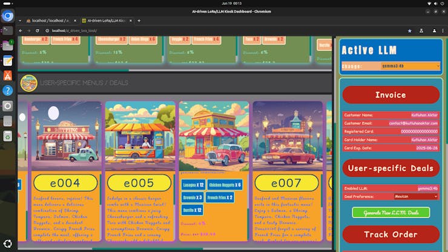
Task: Click the Show Applications icon in the dock
Action: (x=8, y=244)
